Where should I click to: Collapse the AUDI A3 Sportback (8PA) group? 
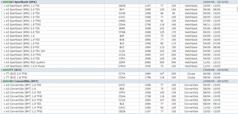2,2
